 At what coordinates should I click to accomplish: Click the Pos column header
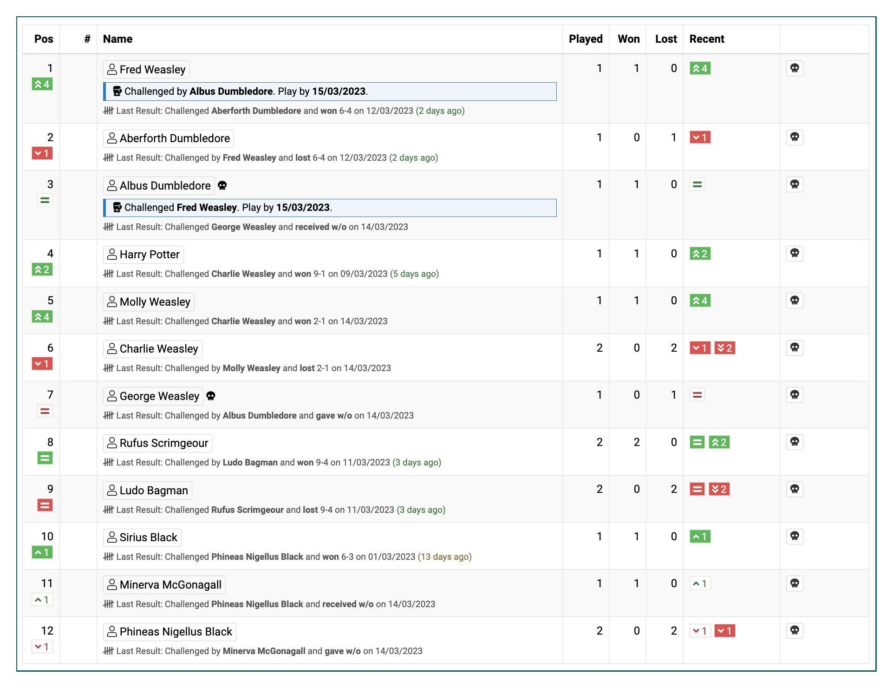pyautogui.click(x=44, y=39)
